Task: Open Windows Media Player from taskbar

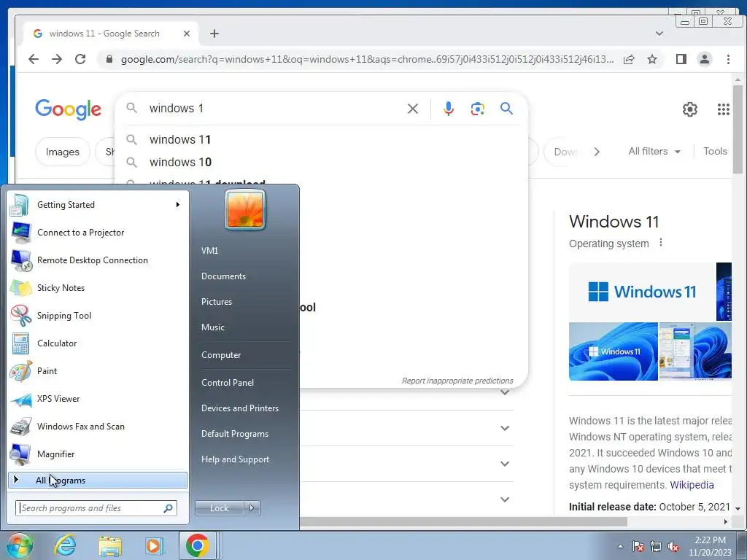Action: (x=154, y=545)
